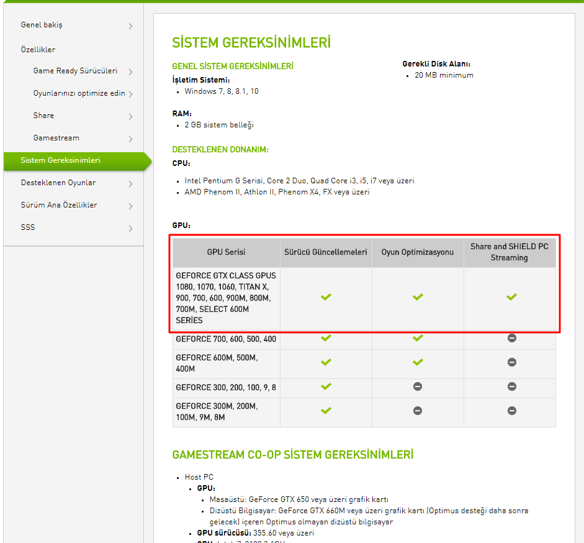
Task: Click GPU sürücüsü 355.60 veya üzeri line
Action: [256, 533]
